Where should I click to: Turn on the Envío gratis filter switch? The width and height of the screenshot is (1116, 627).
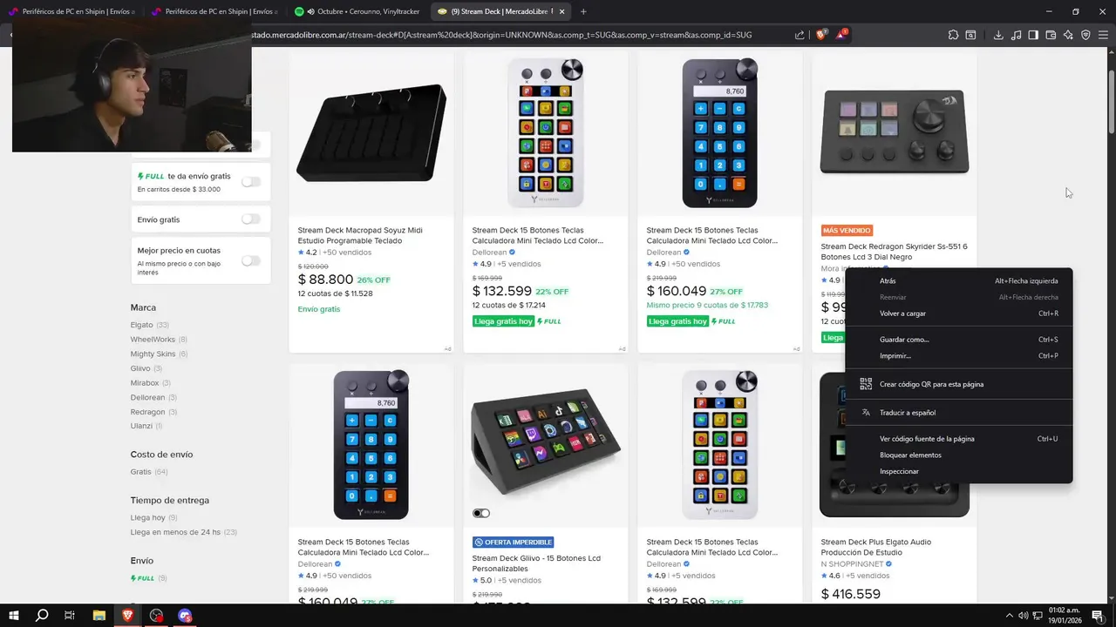click(251, 219)
